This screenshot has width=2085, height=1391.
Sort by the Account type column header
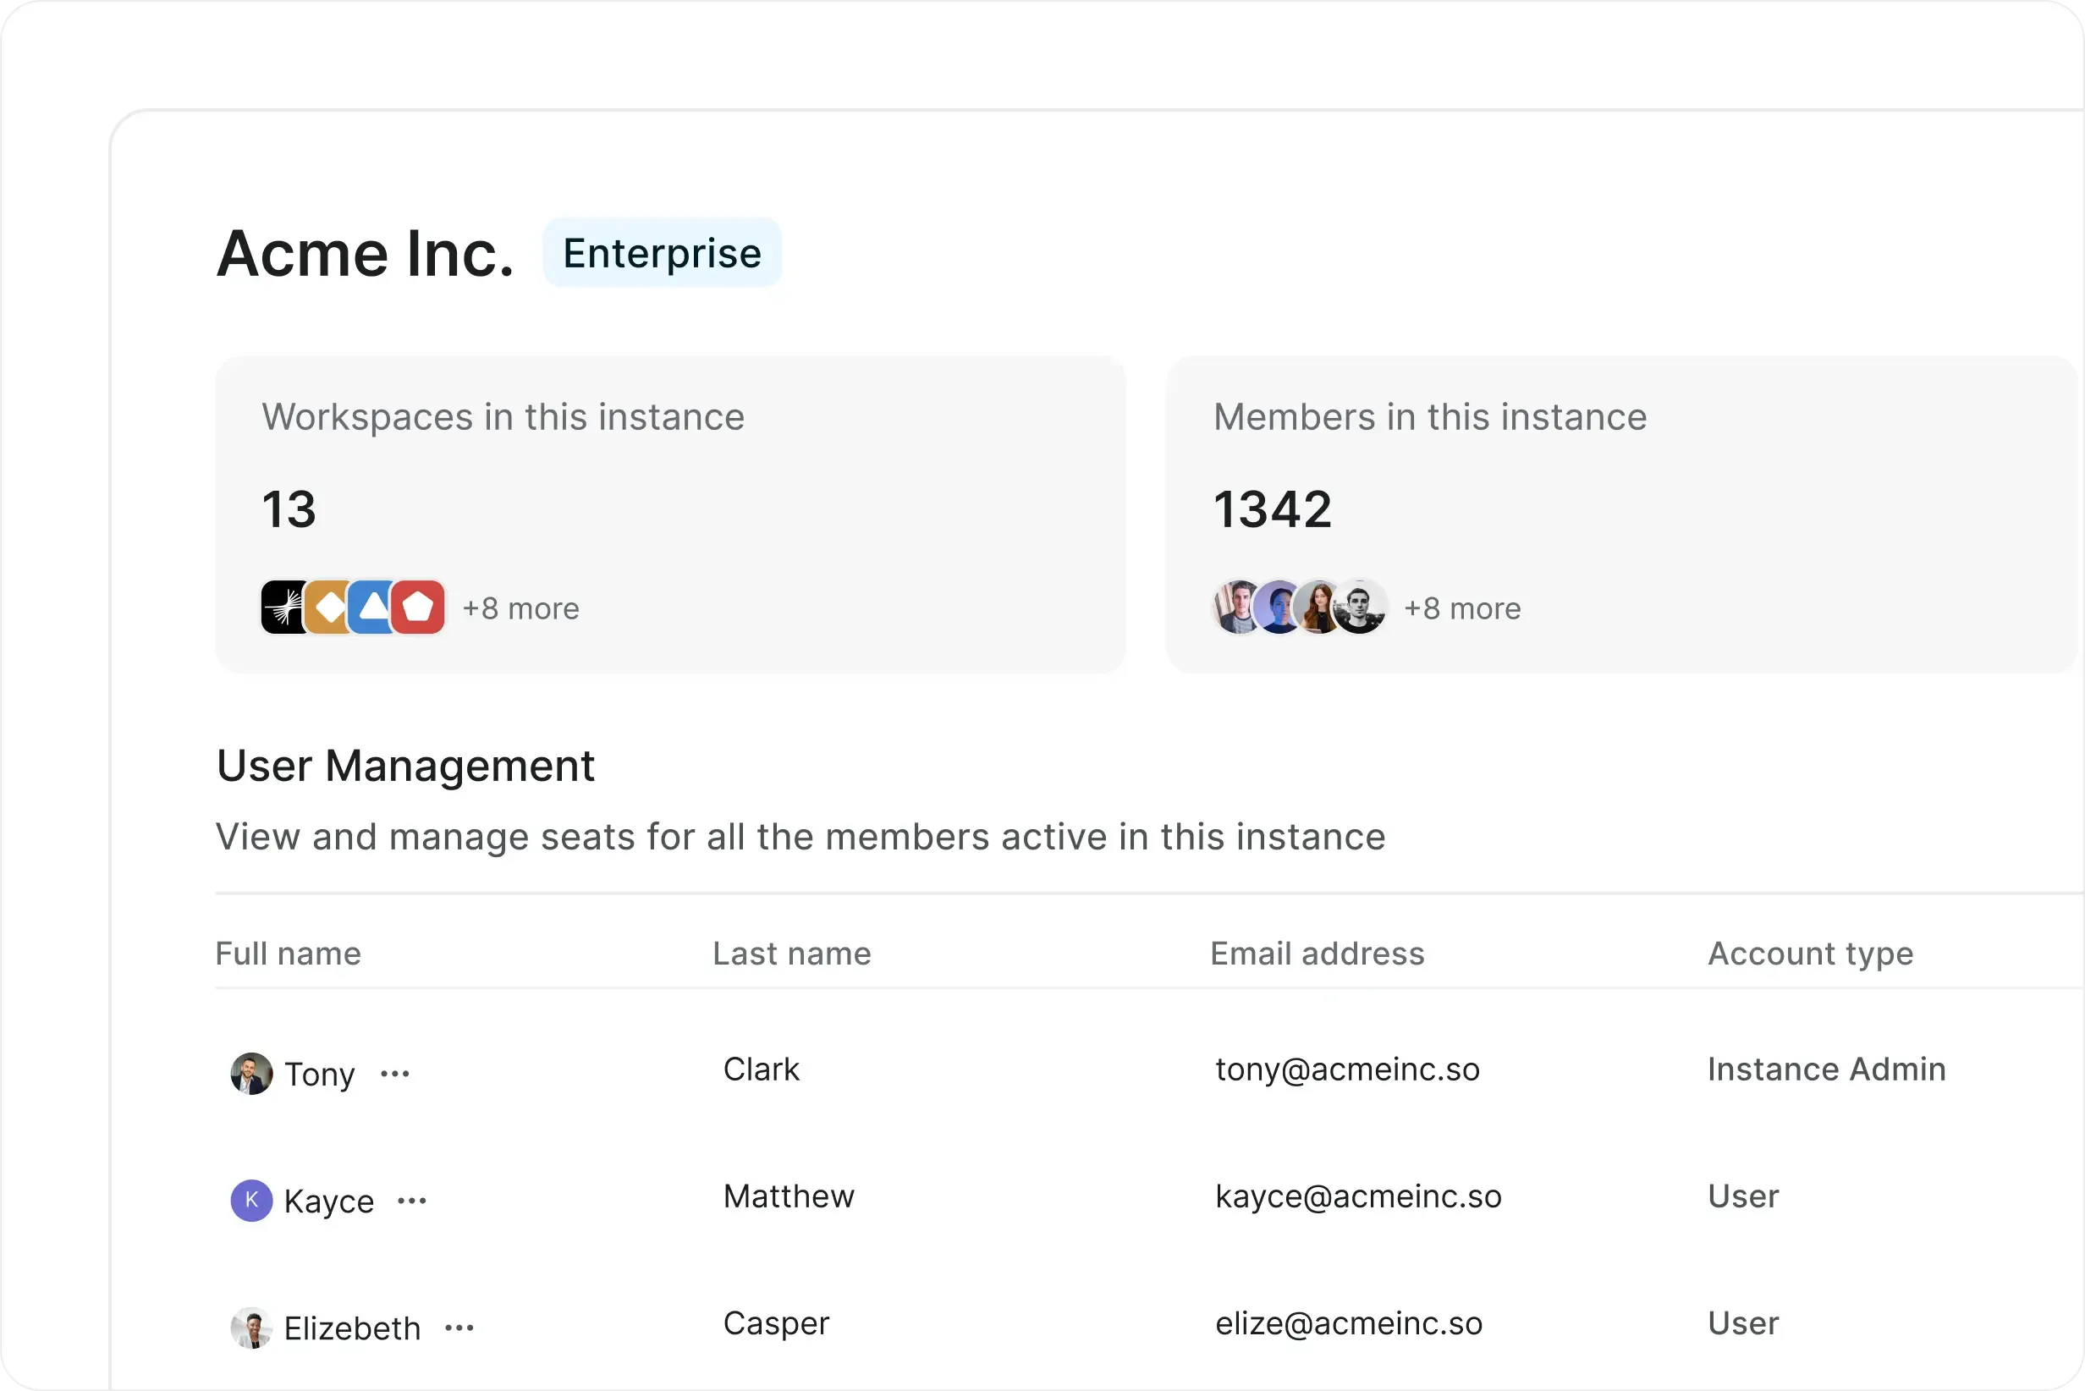(1811, 954)
